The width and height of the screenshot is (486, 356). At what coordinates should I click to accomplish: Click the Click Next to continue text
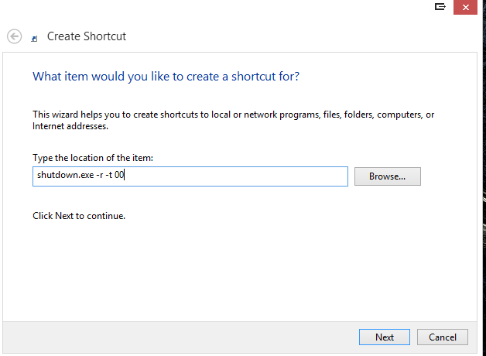pyautogui.click(x=79, y=216)
